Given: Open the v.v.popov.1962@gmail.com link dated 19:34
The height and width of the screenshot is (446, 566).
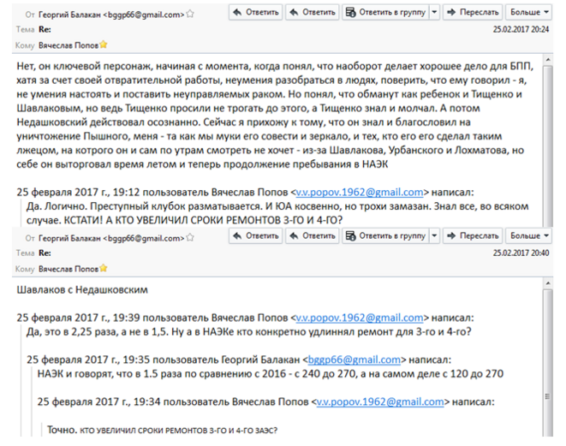Looking at the screenshot, I should coord(380,401).
